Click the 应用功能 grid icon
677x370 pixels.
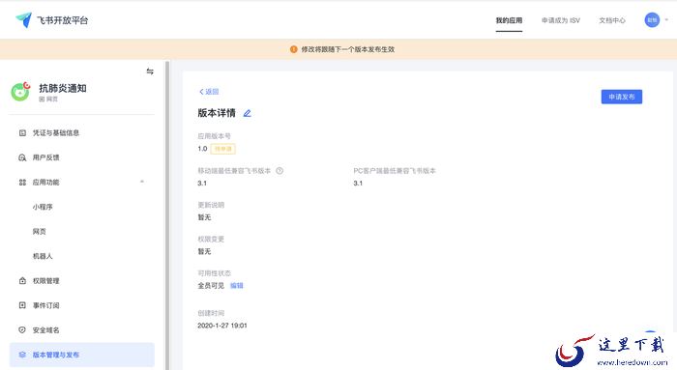click(22, 182)
